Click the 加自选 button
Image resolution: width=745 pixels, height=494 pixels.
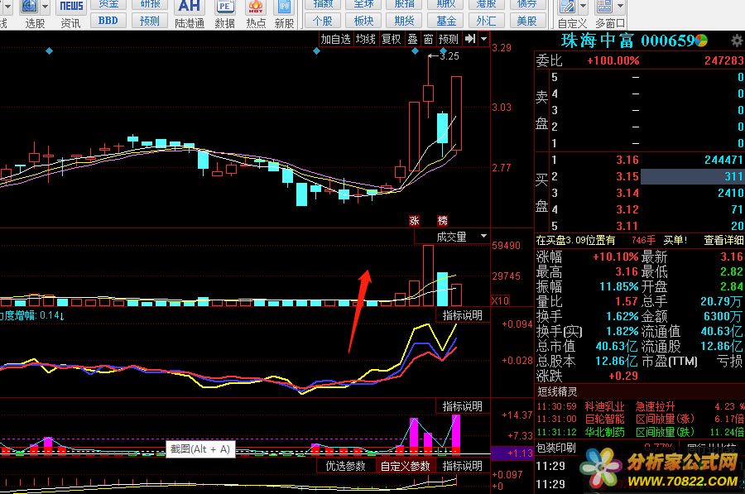pyautogui.click(x=336, y=39)
